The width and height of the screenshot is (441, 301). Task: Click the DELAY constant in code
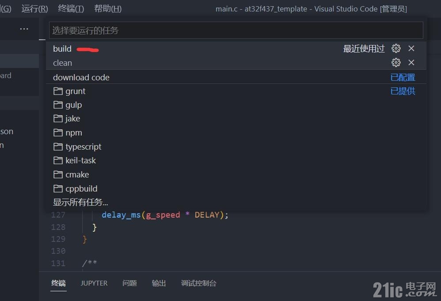(x=207, y=215)
